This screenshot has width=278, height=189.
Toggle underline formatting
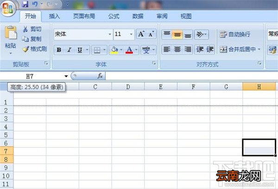click(x=80, y=50)
